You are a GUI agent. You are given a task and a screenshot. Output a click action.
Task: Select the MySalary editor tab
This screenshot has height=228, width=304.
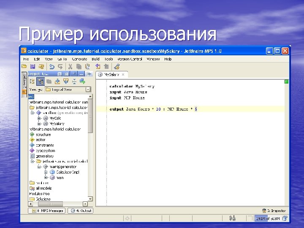click(x=111, y=74)
